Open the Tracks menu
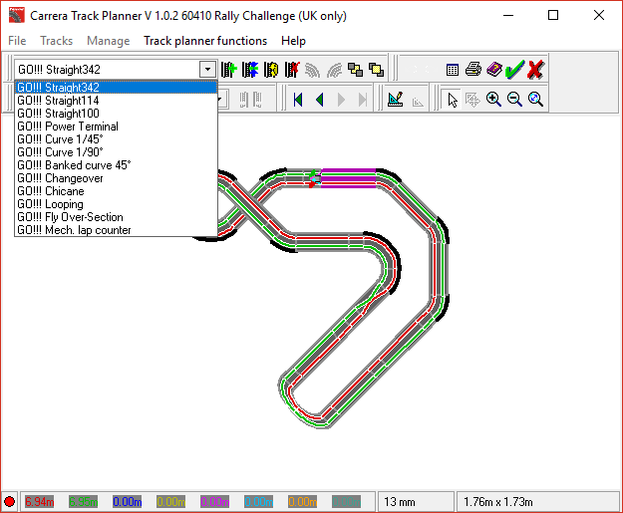623x513 pixels. (57, 41)
